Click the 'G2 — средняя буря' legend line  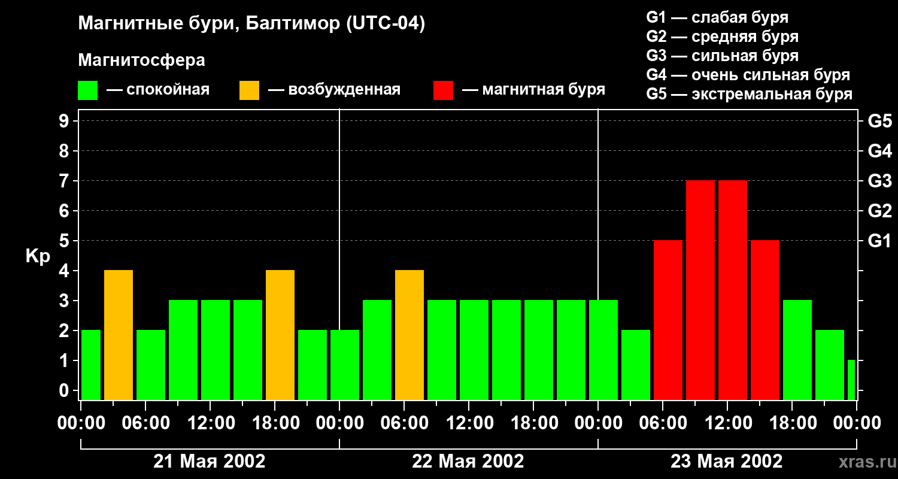tap(723, 36)
